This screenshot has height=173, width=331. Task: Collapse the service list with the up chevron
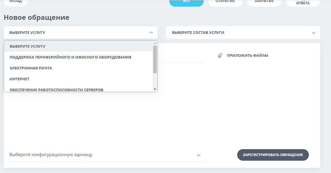click(151, 33)
